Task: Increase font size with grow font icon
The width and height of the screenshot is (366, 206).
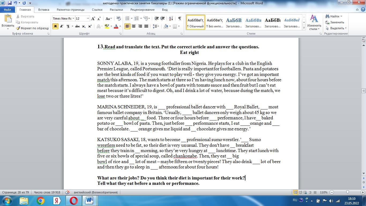Action: click(x=93, y=19)
